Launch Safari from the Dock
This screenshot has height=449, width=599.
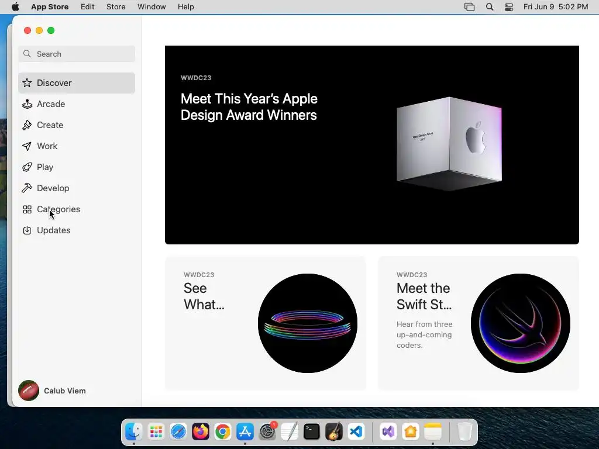[178, 432]
